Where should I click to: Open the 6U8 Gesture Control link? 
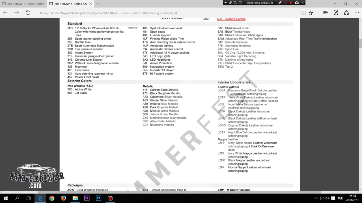[x=231, y=19]
